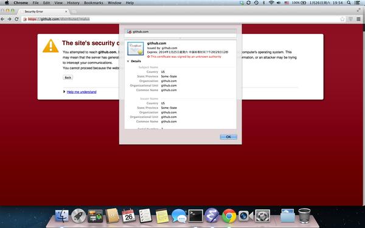Open Contacts from the Dock

112,216
